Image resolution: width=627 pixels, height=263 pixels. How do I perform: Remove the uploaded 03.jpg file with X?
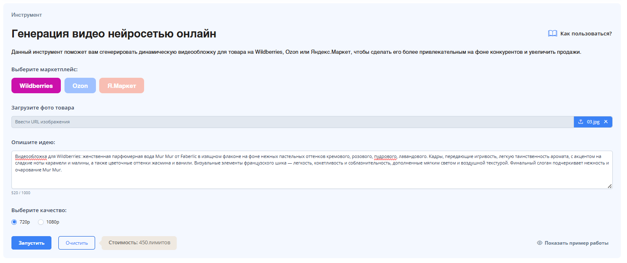pyautogui.click(x=606, y=122)
